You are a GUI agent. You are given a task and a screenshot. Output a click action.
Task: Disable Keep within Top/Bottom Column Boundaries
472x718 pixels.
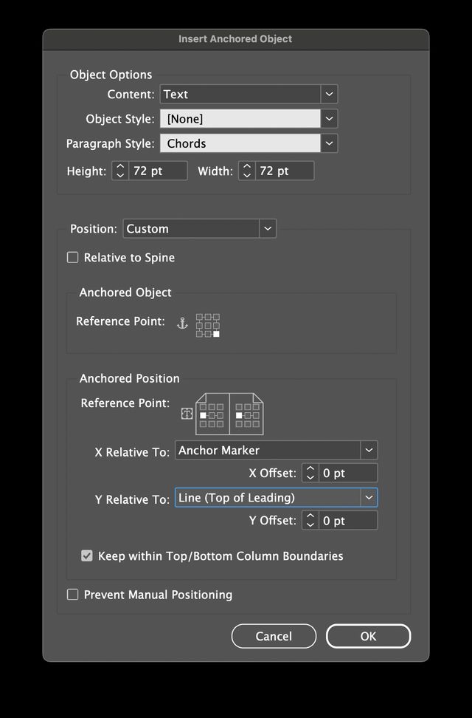point(87,555)
